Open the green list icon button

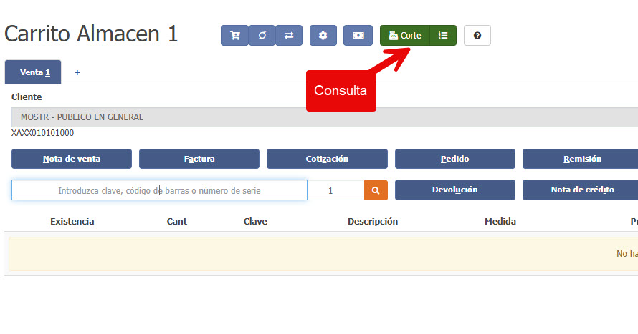coord(443,36)
